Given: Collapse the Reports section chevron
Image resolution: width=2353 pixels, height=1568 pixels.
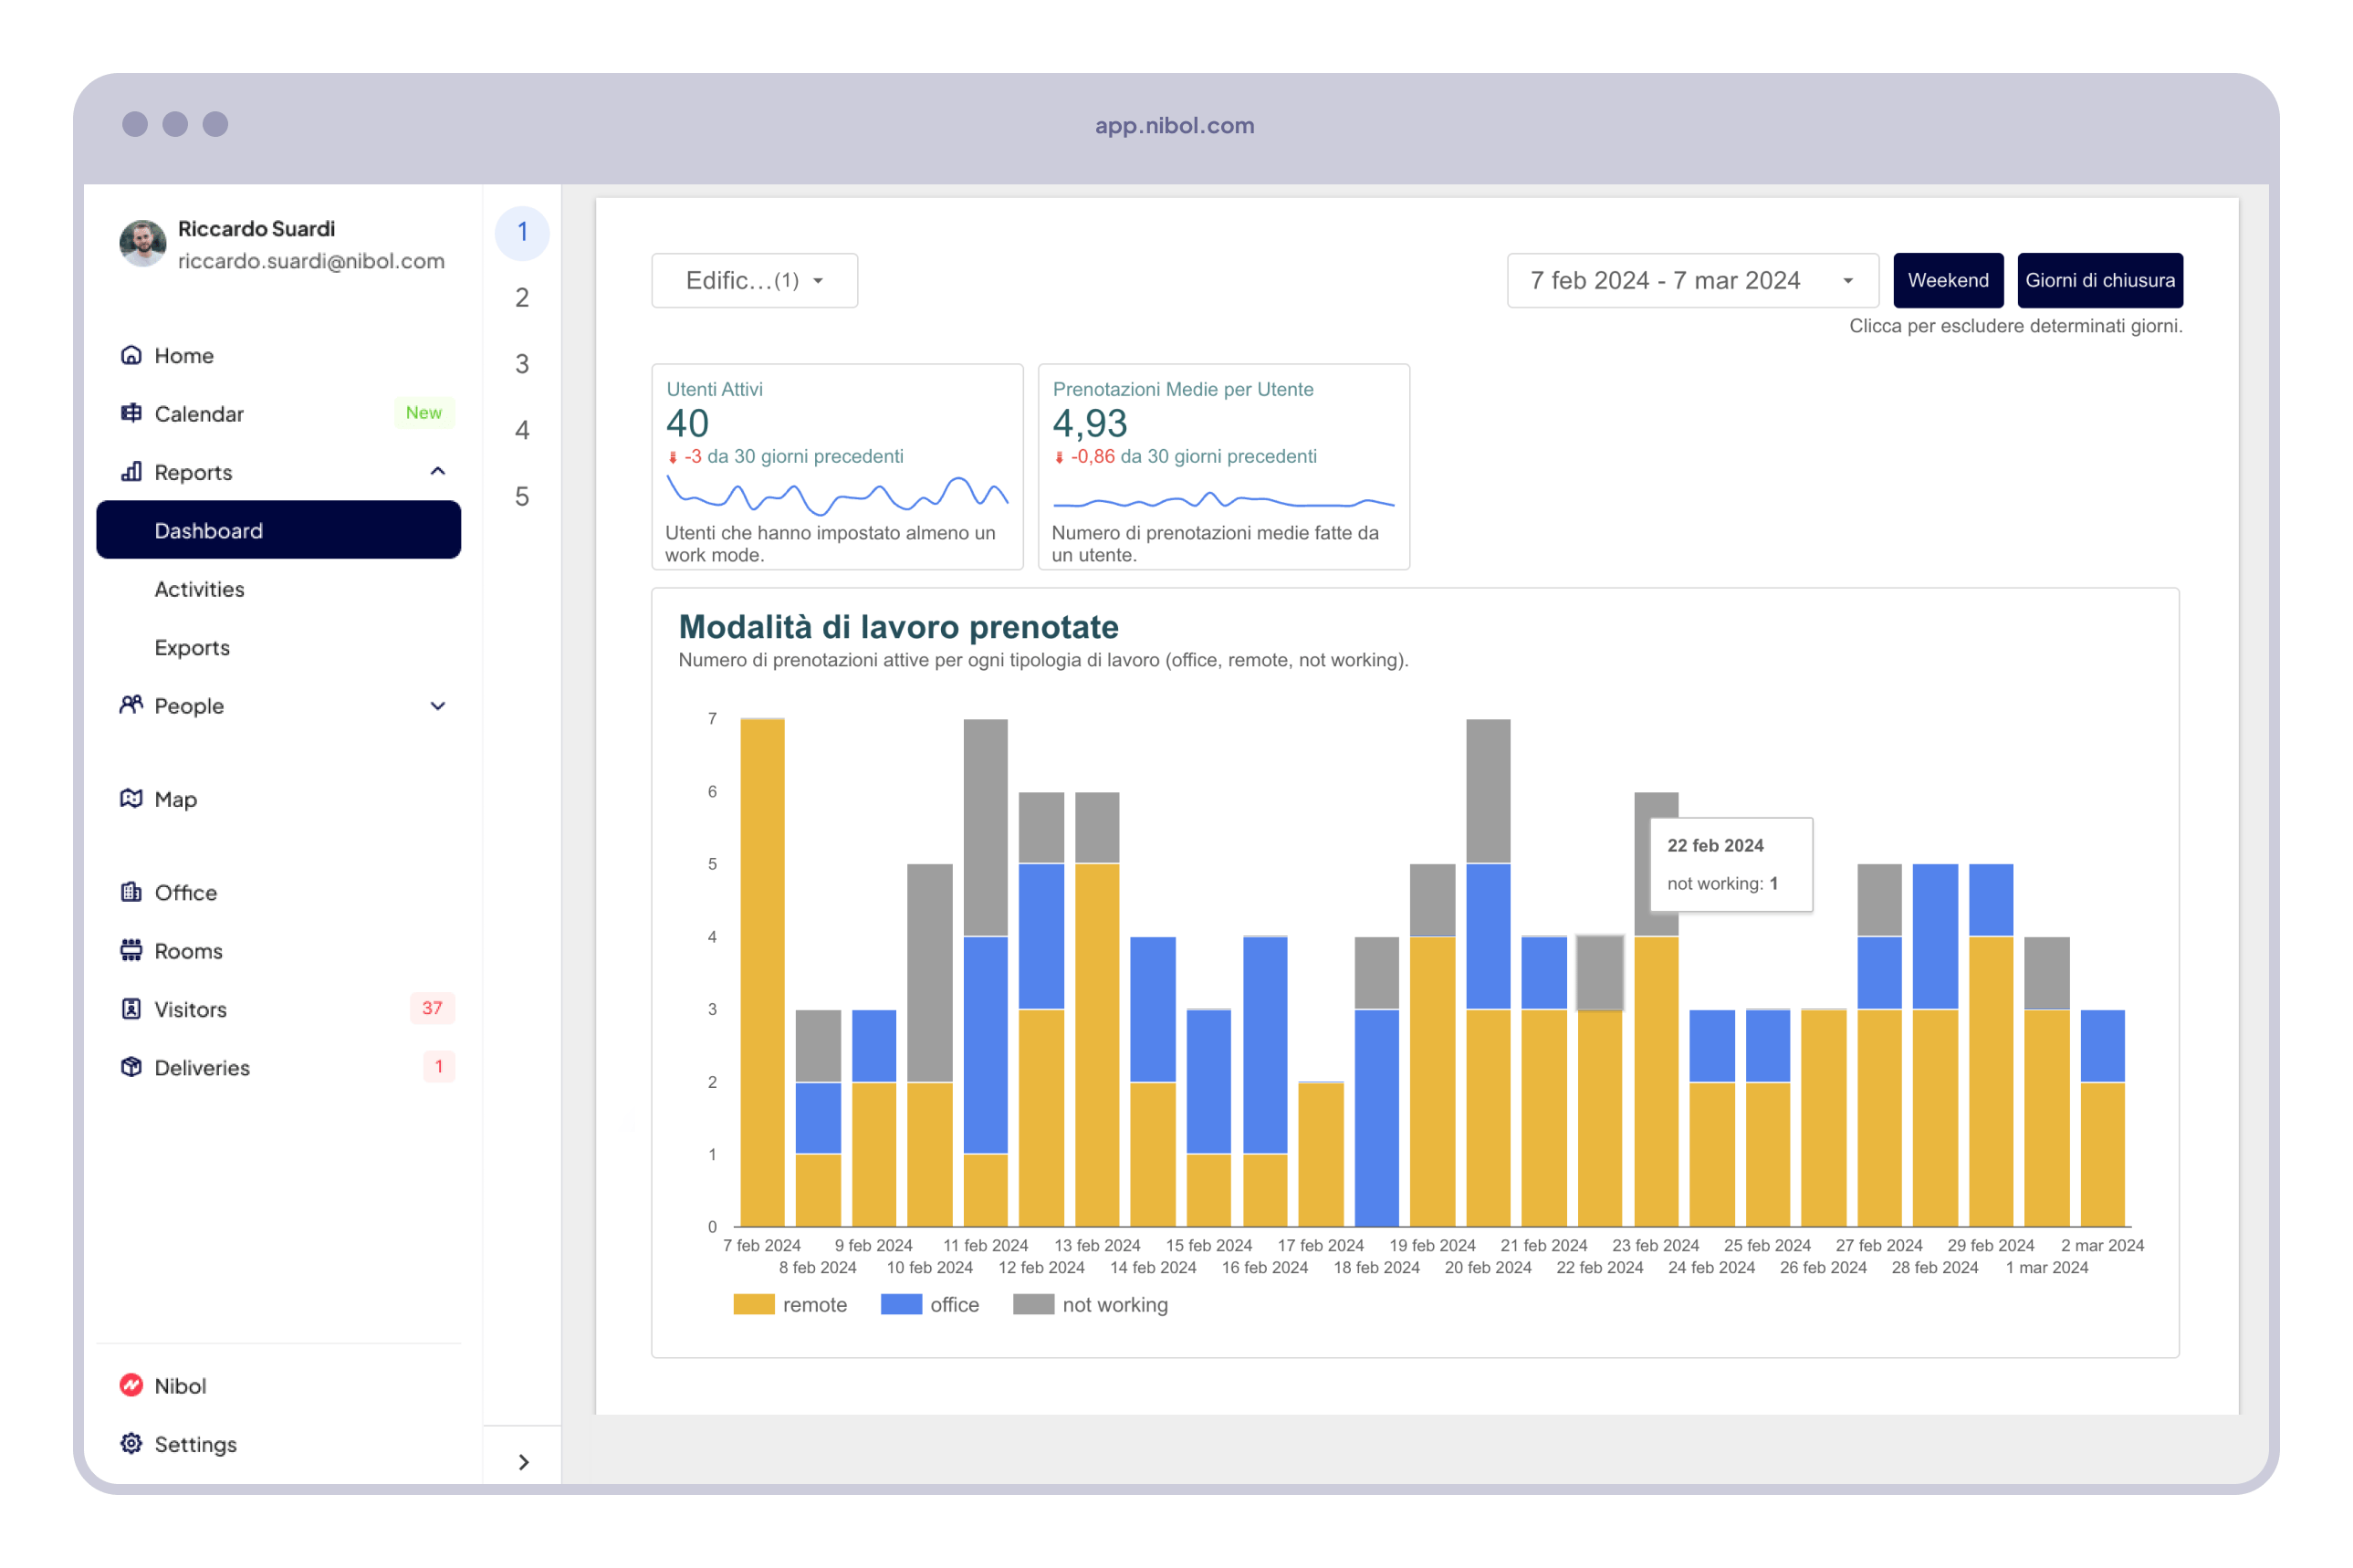Looking at the screenshot, I should 437,471.
